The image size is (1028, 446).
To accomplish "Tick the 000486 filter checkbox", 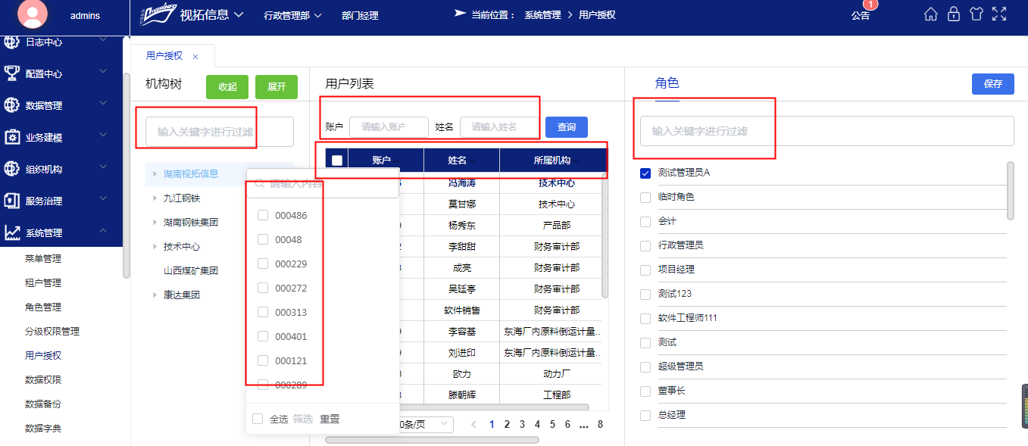I will pyautogui.click(x=263, y=216).
